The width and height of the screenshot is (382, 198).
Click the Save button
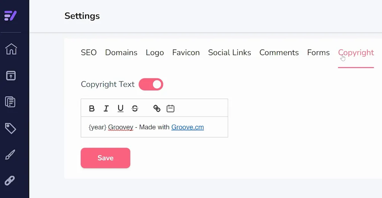(105, 158)
